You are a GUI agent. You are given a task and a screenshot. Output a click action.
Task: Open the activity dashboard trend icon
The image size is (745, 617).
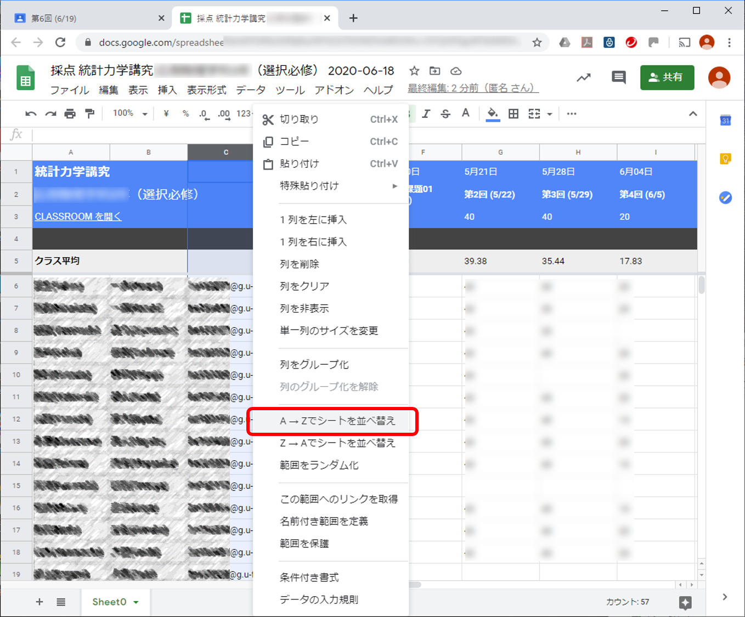pos(584,78)
